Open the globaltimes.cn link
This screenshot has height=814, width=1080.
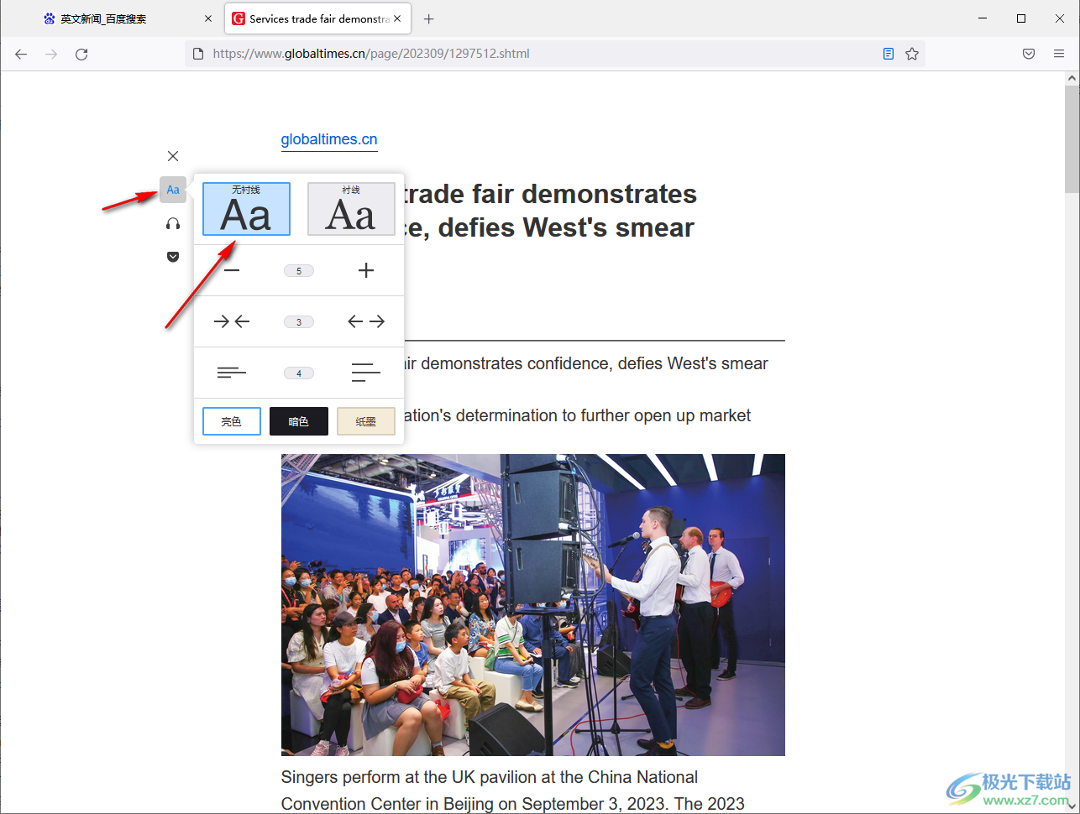pos(329,139)
